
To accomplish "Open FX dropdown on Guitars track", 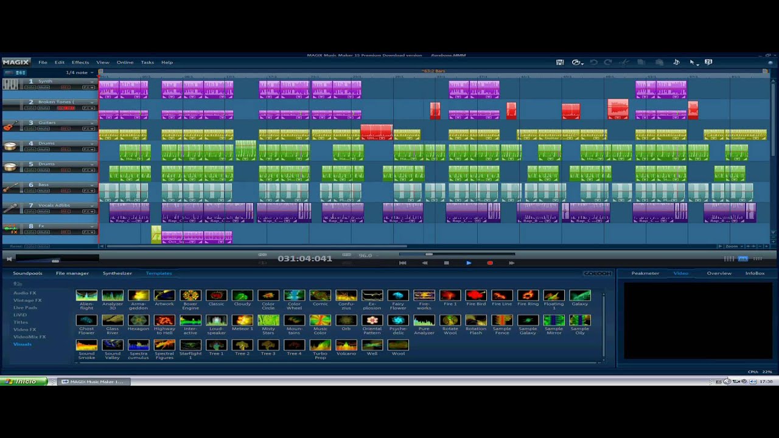I will click(x=89, y=128).
